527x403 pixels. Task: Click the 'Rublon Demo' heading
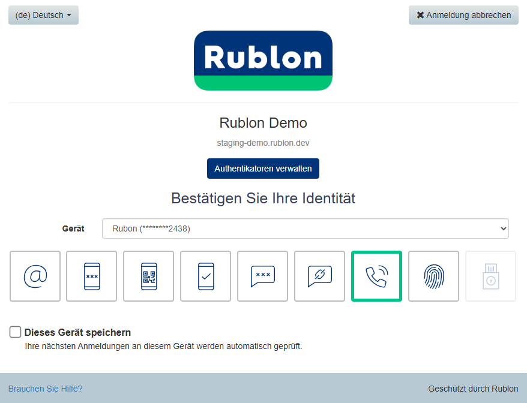click(x=263, y=123)
